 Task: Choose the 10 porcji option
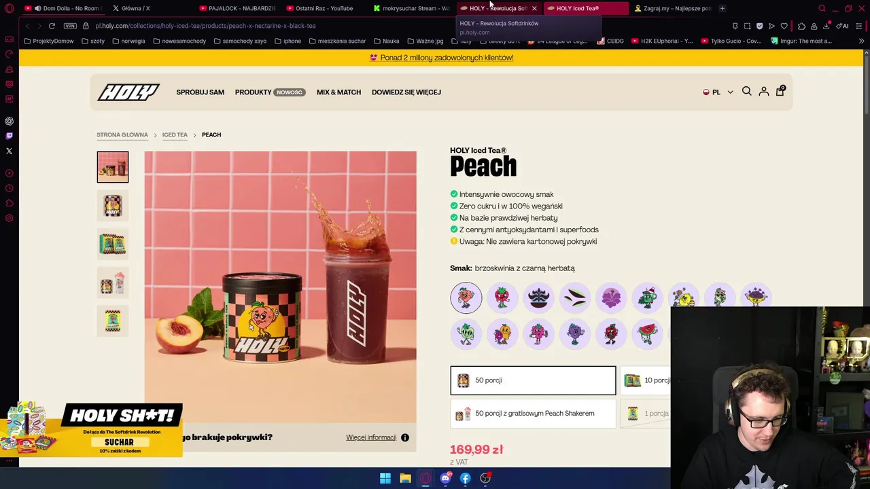click(645, 380)
